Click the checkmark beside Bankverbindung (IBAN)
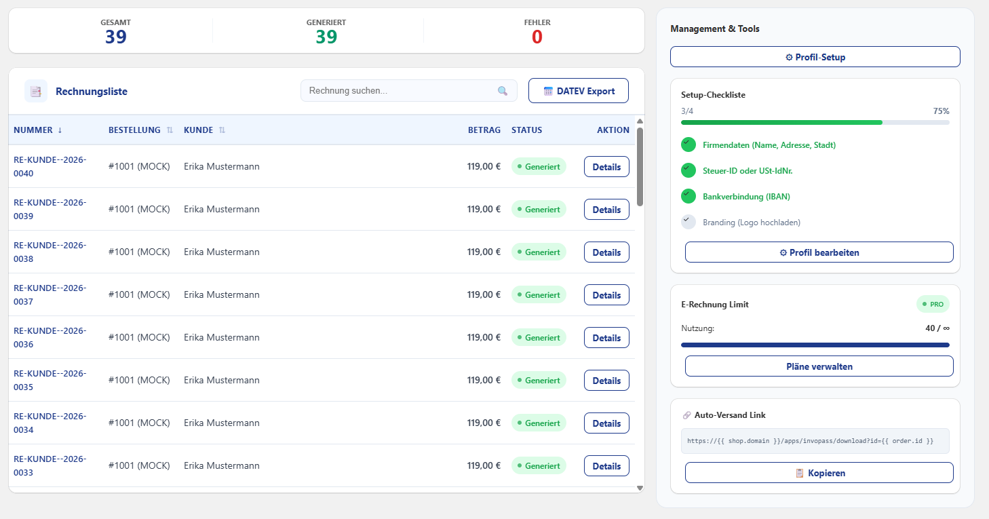This screenshot has width=989, height=519. (688, 196)
